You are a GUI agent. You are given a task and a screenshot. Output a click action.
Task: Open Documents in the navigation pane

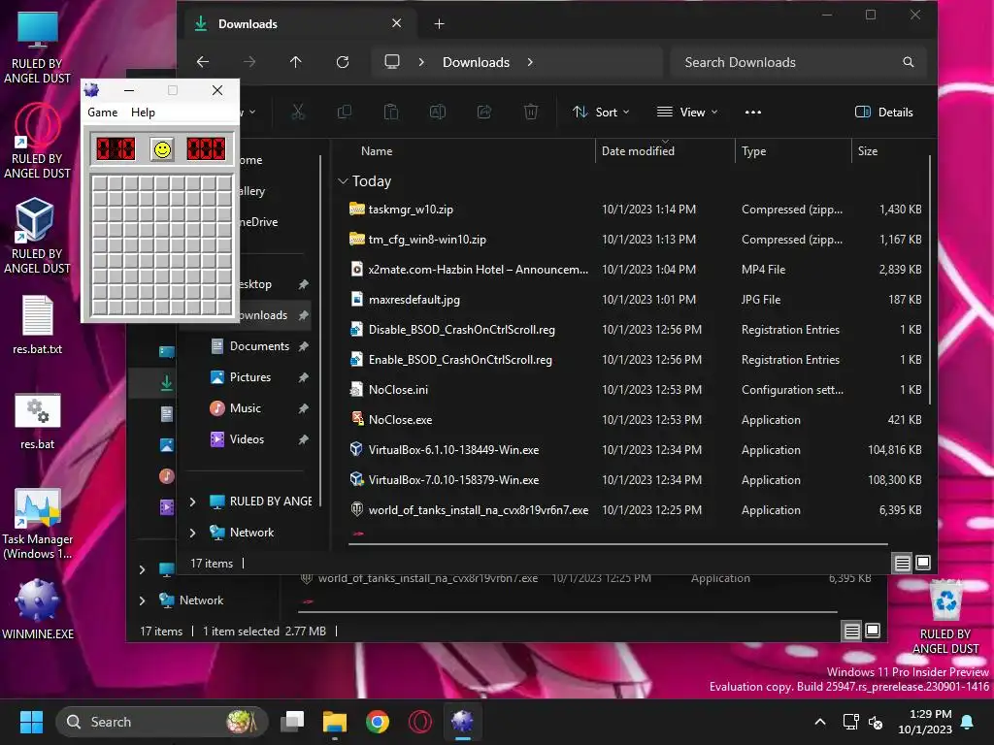click(259, 346)
